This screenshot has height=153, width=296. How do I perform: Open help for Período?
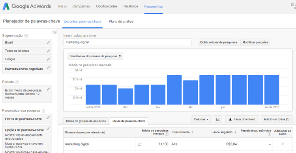[17, 82]
